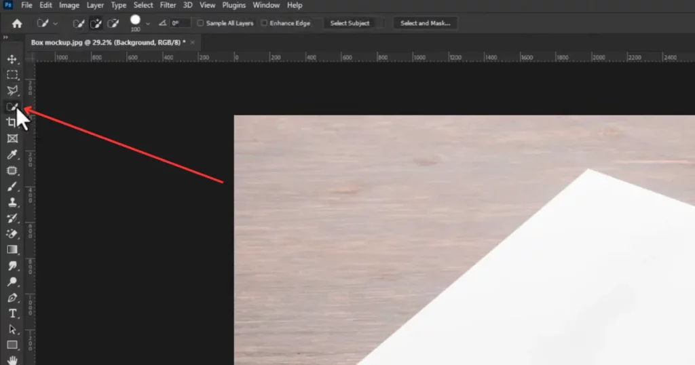Select the Pen tool
The height and width of the screenshot is (365, 695).
click(12, 298)
